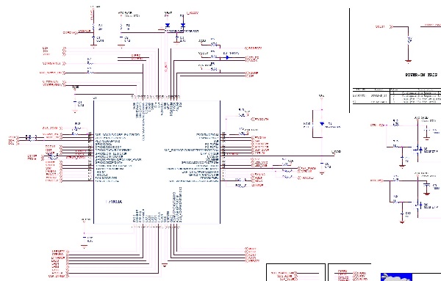Select the large U1 chip body
Image resolution: width=441 pixels, height=281 pixels.
[x=157, y=162]
